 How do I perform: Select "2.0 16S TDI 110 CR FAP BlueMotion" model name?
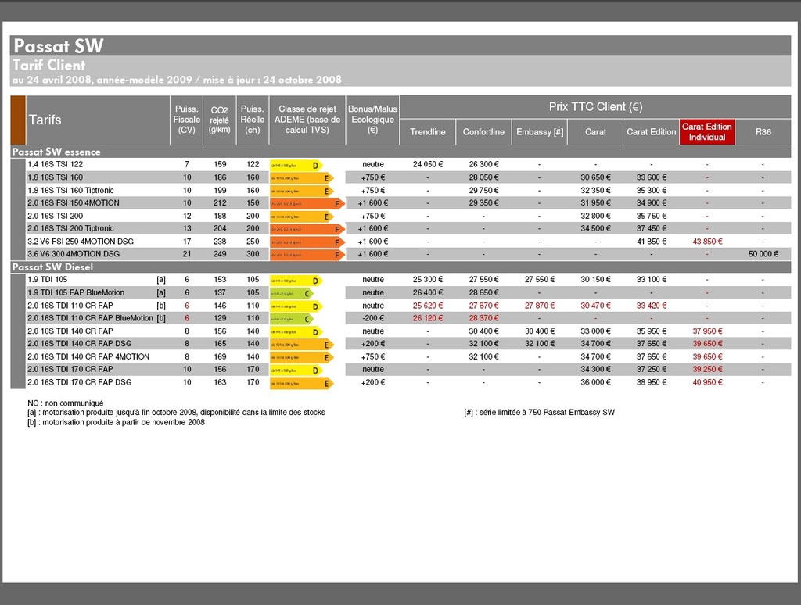click(x=91, y=318)
